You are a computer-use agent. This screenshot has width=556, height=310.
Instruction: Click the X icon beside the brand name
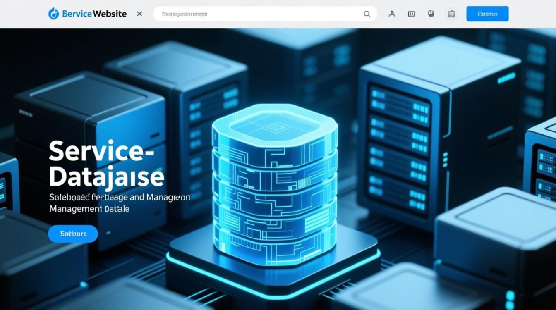[139, 14]
